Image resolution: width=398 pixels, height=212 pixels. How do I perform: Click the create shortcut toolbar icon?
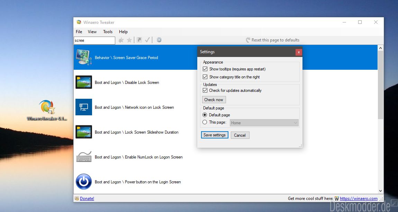pyautogui.click(x=139, y=40)
